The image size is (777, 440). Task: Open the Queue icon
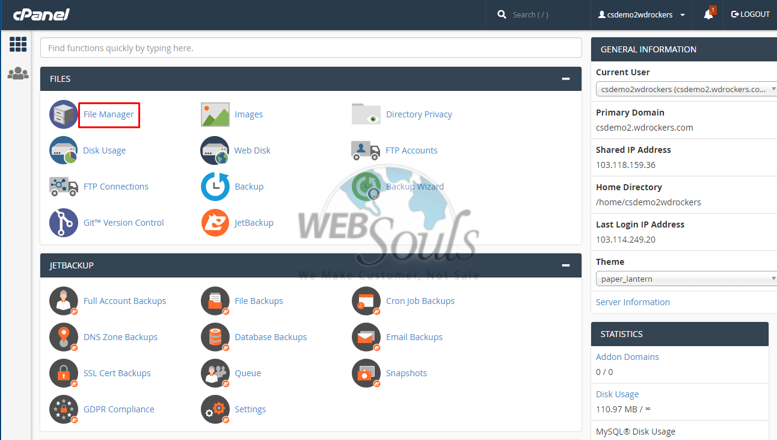pyautogui.click(x=215, y=373)
